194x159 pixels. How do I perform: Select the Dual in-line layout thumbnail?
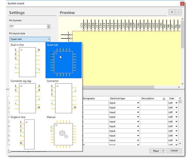coord(27,60)
